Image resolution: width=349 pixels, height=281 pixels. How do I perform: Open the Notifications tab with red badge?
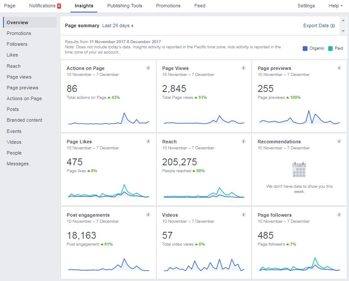tap(45, 6)
